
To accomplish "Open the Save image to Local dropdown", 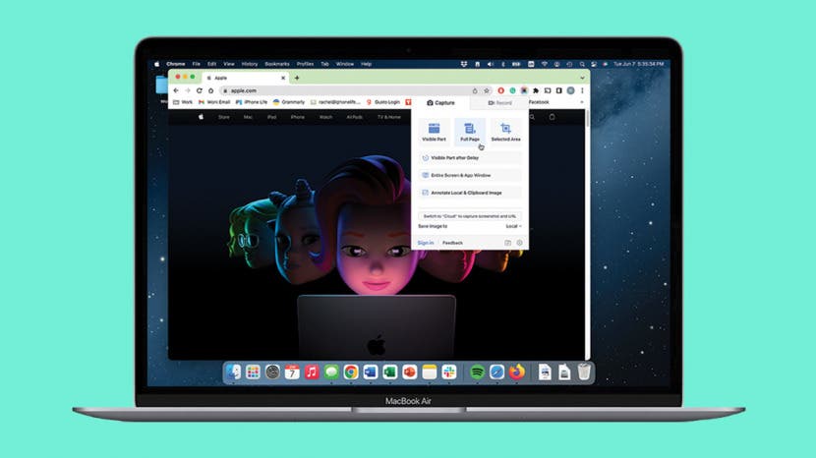I will (x=513, y=226).
